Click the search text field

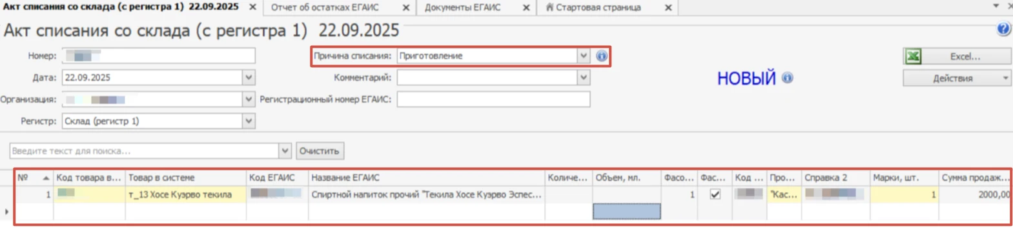click(144, 151)
